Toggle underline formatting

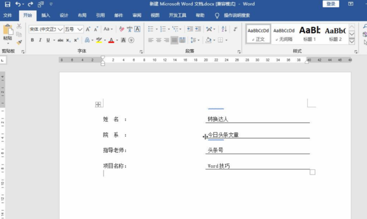click(x=48, y=40)
